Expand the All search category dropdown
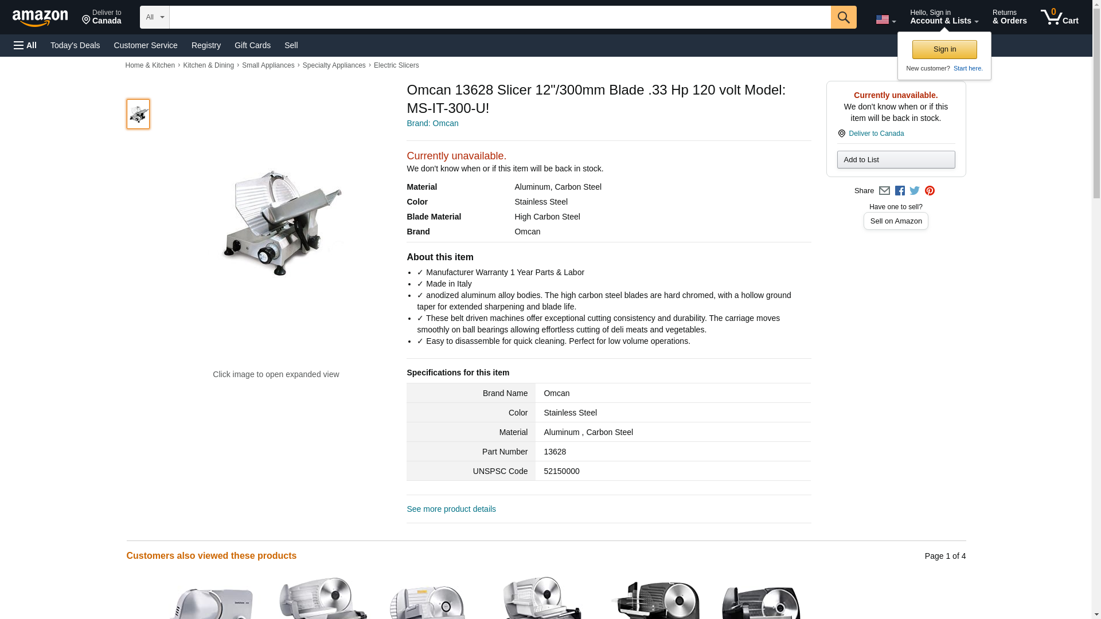Viewport: 1101px width, 619px height. click(154, 17)
